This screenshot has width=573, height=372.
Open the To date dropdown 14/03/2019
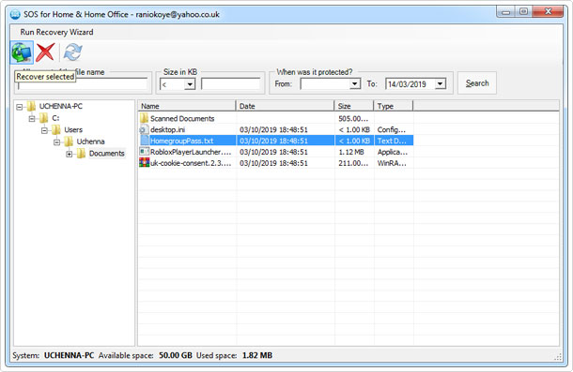[441, 84]
